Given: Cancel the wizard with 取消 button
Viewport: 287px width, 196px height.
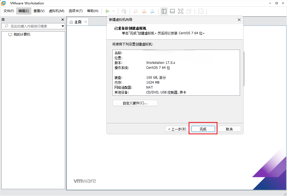Looking at the screenshot, I should coord(229,129).
